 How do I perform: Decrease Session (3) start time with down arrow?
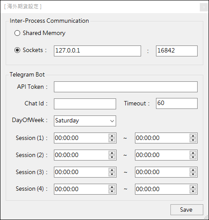tap(112, 174)
